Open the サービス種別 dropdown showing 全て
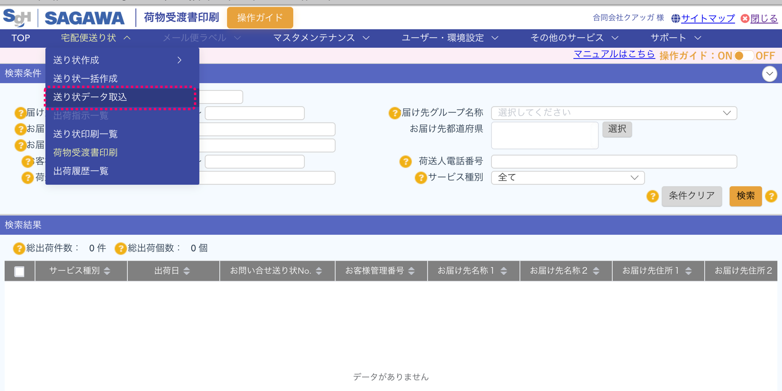 (x=568, y=178)
